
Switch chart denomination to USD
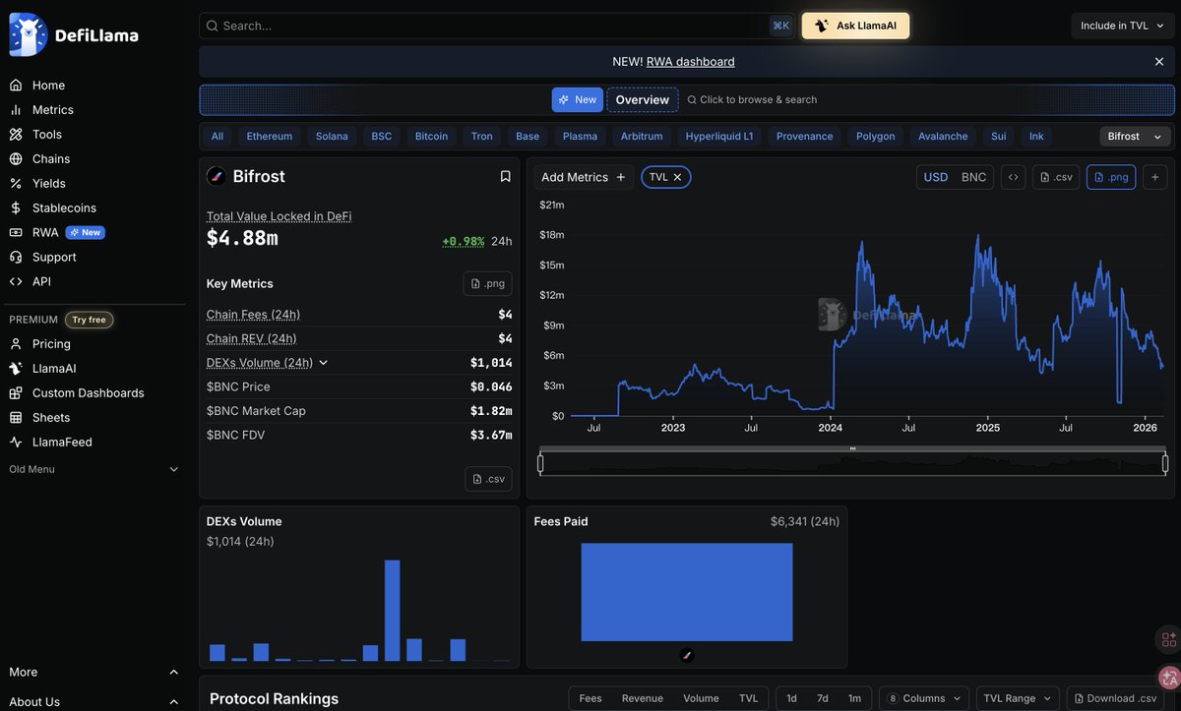click(x=935, y=177)
